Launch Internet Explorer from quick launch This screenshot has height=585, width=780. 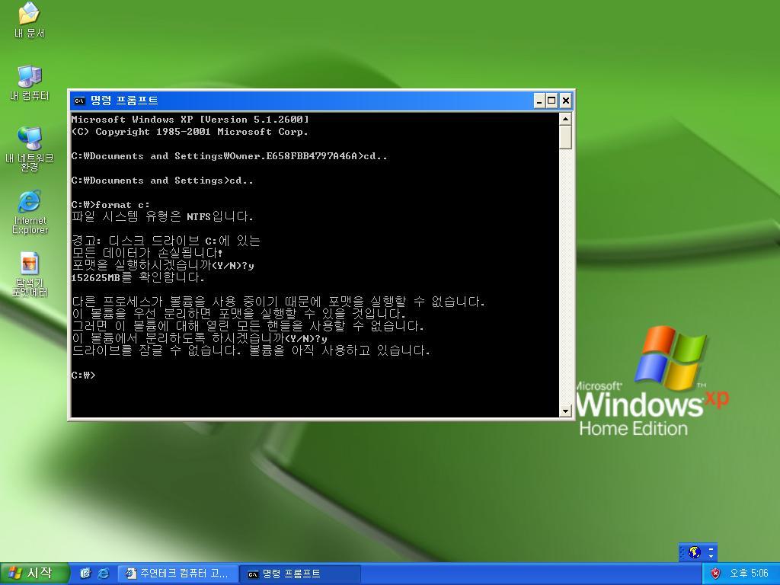point(104,574)
